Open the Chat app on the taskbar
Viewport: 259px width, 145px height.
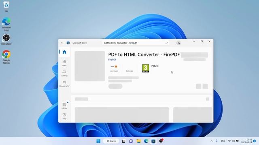[131, 141]
